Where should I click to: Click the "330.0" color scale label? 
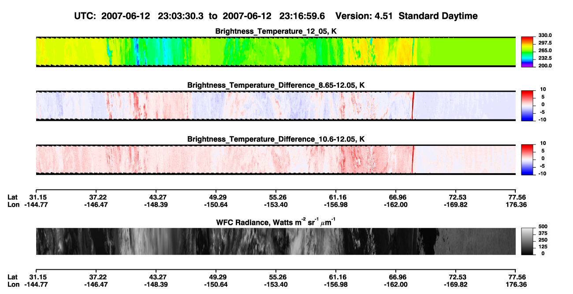(545, 35)
